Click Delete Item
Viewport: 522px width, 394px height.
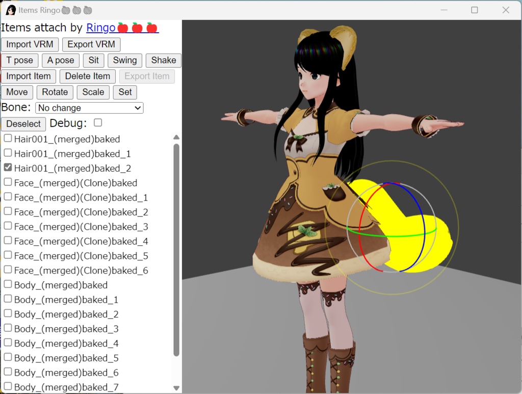click(x=87, y=76)
